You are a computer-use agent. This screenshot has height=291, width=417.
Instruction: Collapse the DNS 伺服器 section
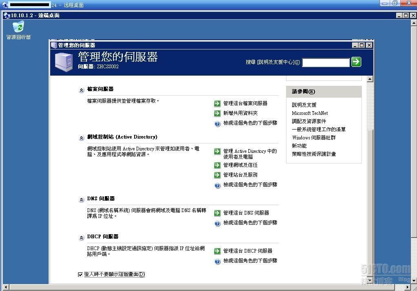81,199
